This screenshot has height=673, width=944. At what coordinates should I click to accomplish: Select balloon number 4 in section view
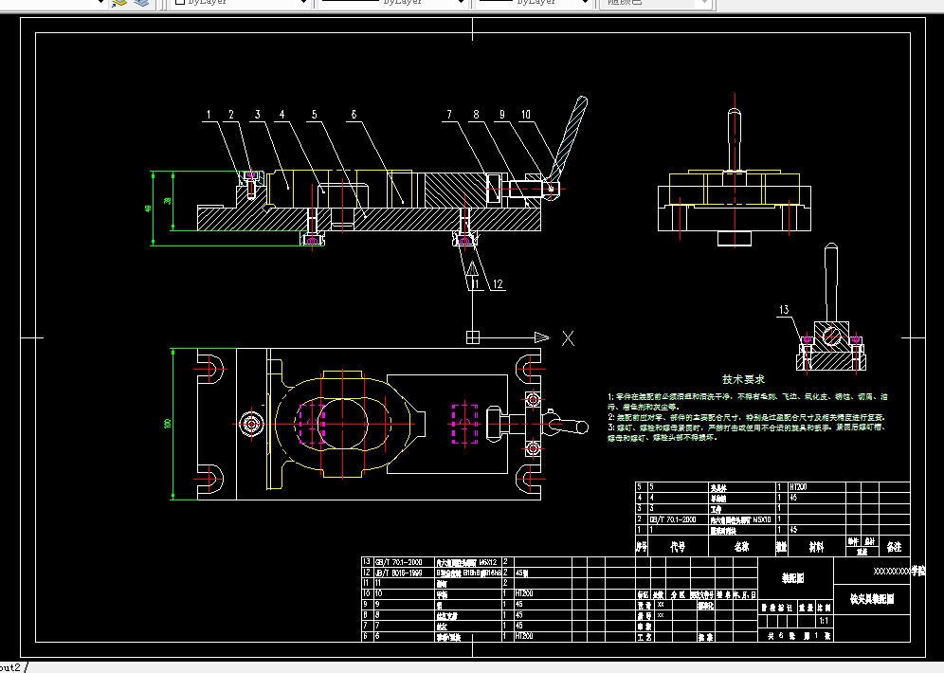click(281, 115)
